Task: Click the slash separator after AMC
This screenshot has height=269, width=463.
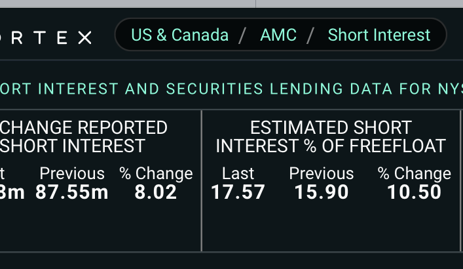Action: point(312,35)
